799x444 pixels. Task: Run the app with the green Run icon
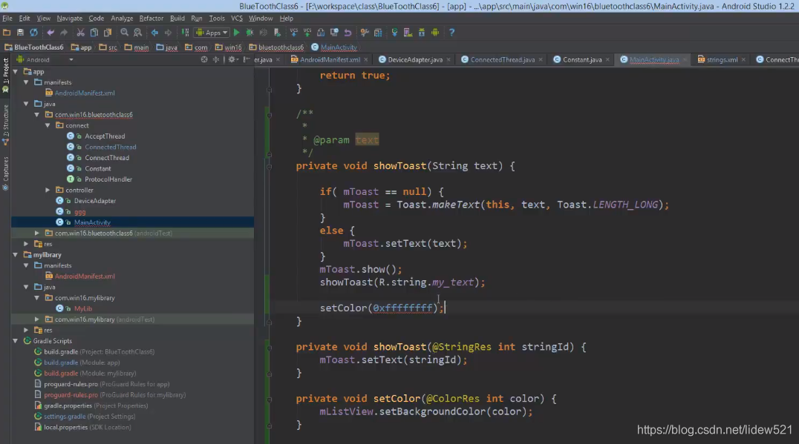point(235,33)
